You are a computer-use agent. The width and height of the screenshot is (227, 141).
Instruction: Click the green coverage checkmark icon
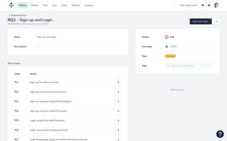[167, 47]
